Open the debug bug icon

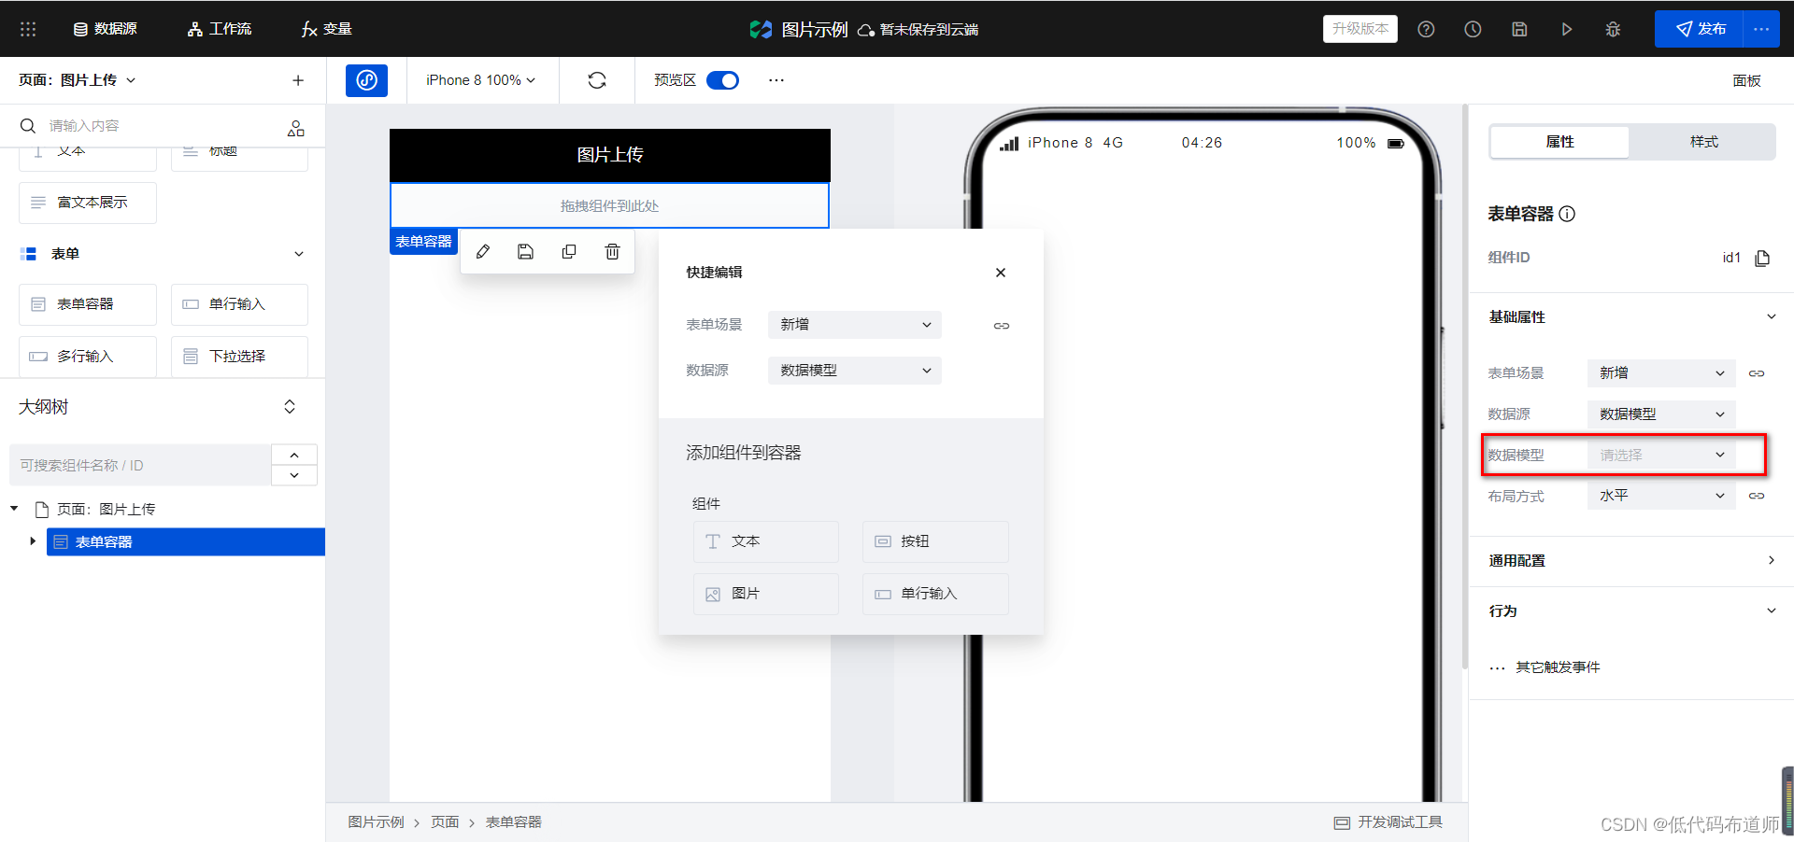(x=1613, y=29)
